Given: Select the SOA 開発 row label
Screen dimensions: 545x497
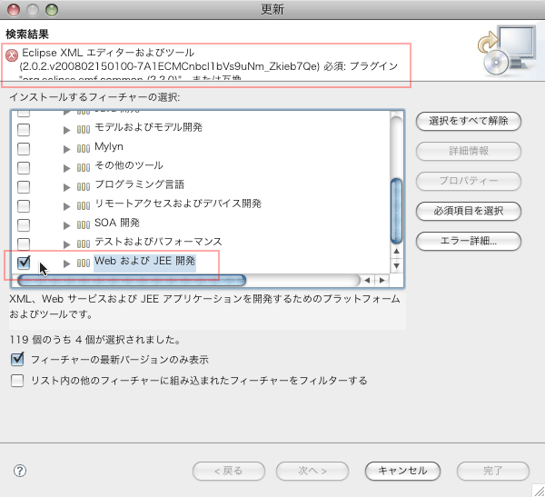Looking at the screenshot, I should tap(117, 223).
